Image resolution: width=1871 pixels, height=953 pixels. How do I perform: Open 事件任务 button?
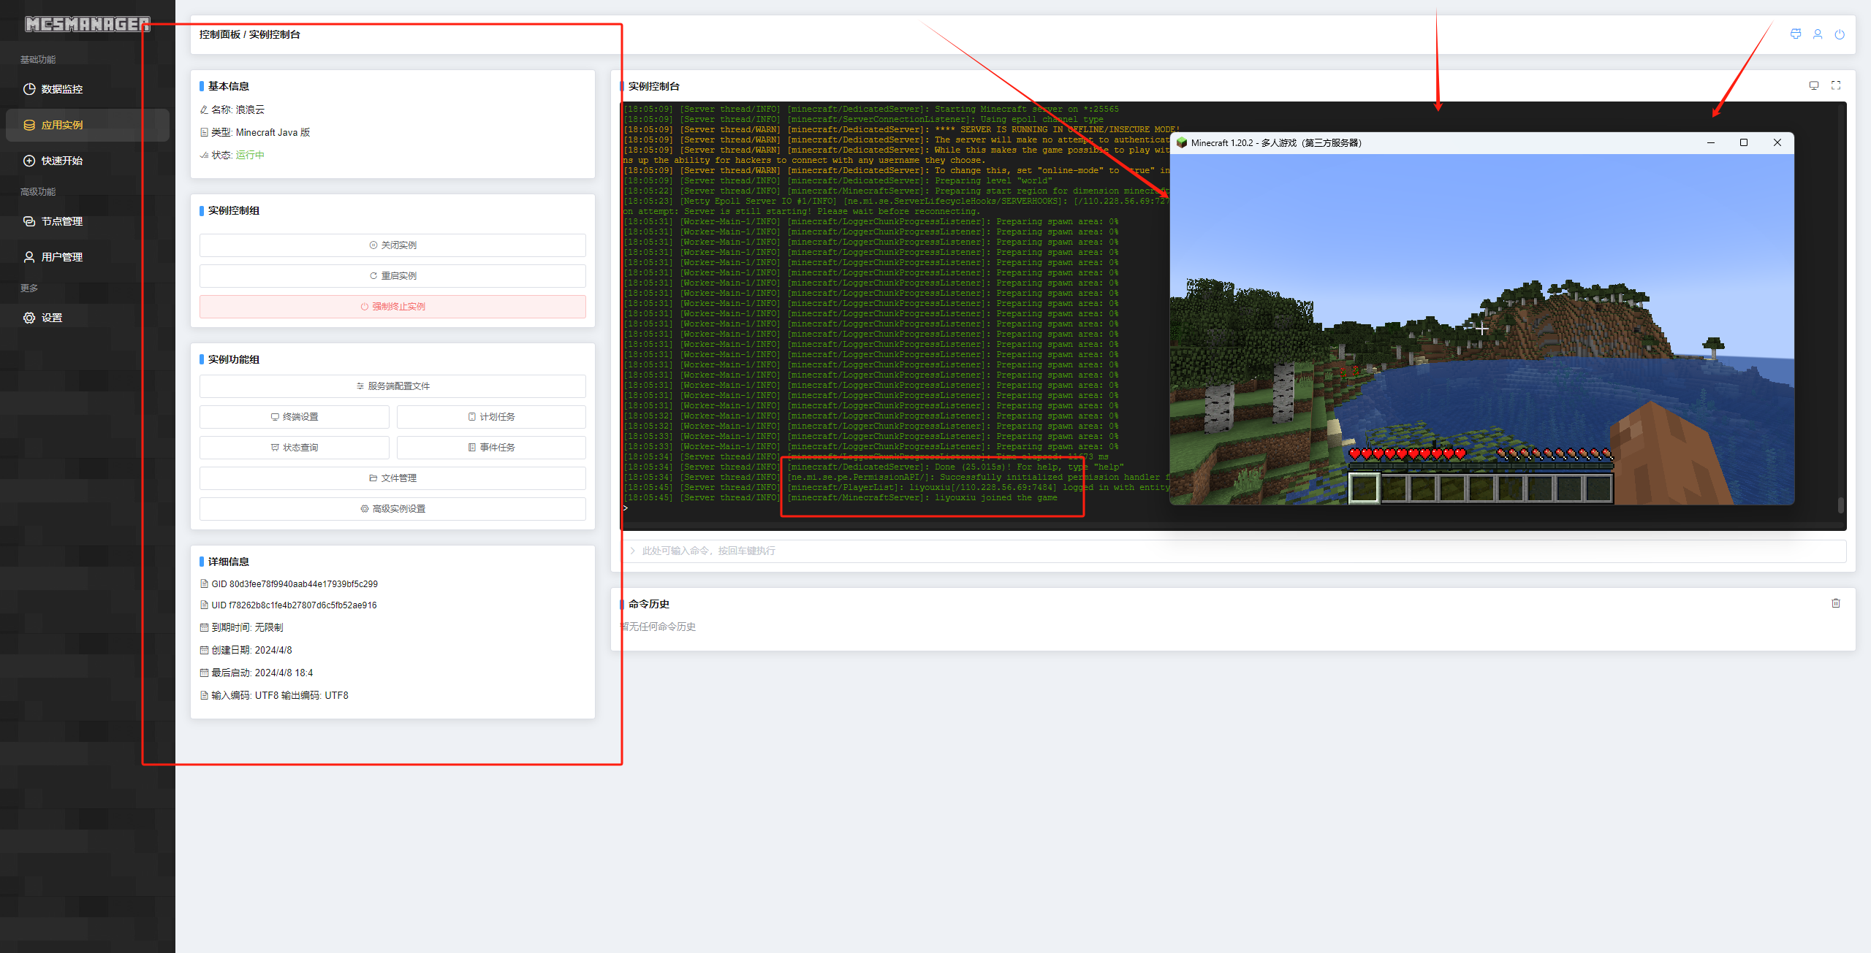pyautogui.click(x=491, y=448)
